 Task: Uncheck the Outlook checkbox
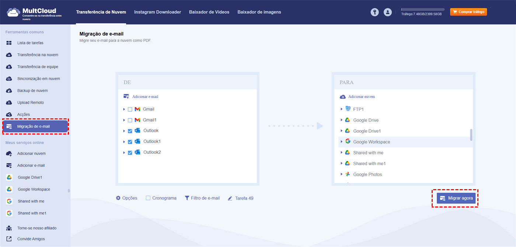click(x=130, y=131)
